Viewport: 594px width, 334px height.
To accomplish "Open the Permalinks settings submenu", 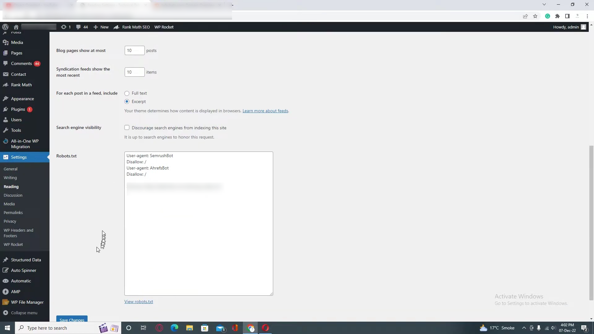I will pyautogui.click(x=13, y=212).
